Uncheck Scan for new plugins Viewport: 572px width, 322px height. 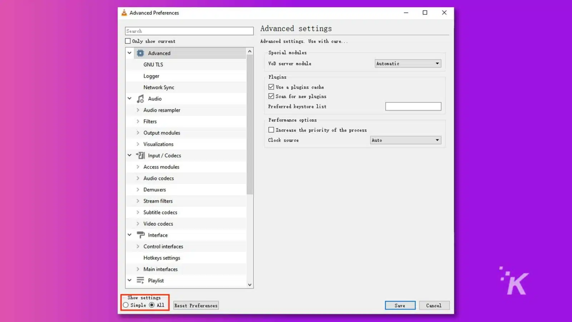point(271,96)
